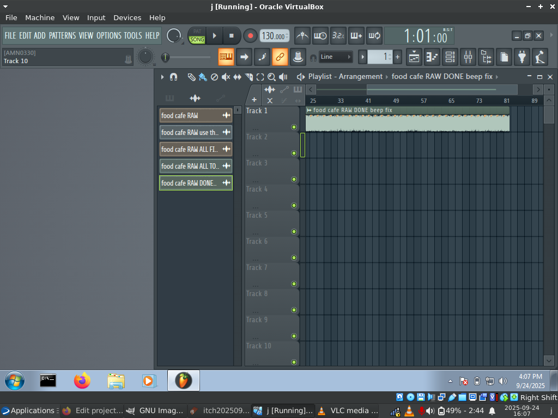Select the Zoom tool in Playlist toolbar

[x=271, y=77]
